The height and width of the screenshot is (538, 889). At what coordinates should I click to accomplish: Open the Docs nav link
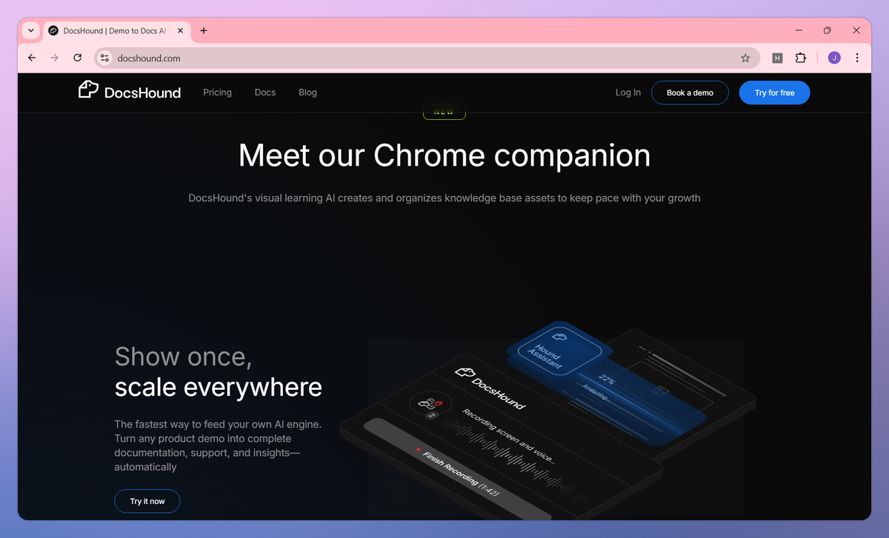[x=265, y=93]
